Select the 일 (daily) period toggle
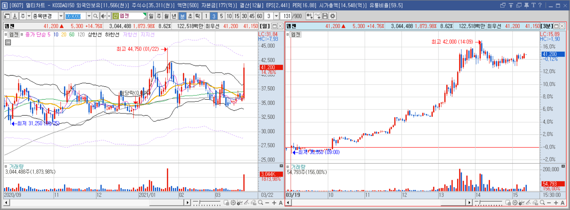The height and width of the screenshot is (210, 570). (151, 16)
